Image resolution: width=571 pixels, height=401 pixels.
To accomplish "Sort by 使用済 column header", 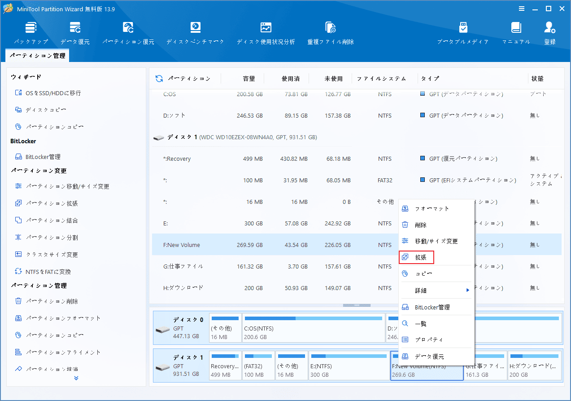I will pyautogui.click(x=291, y=79).
